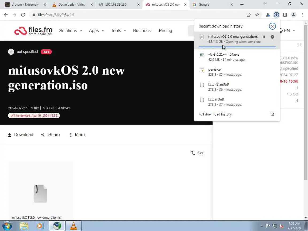Viewport: 308px width, 231px height.
Task: Expand the Tools menu
Action: [118, 31]
